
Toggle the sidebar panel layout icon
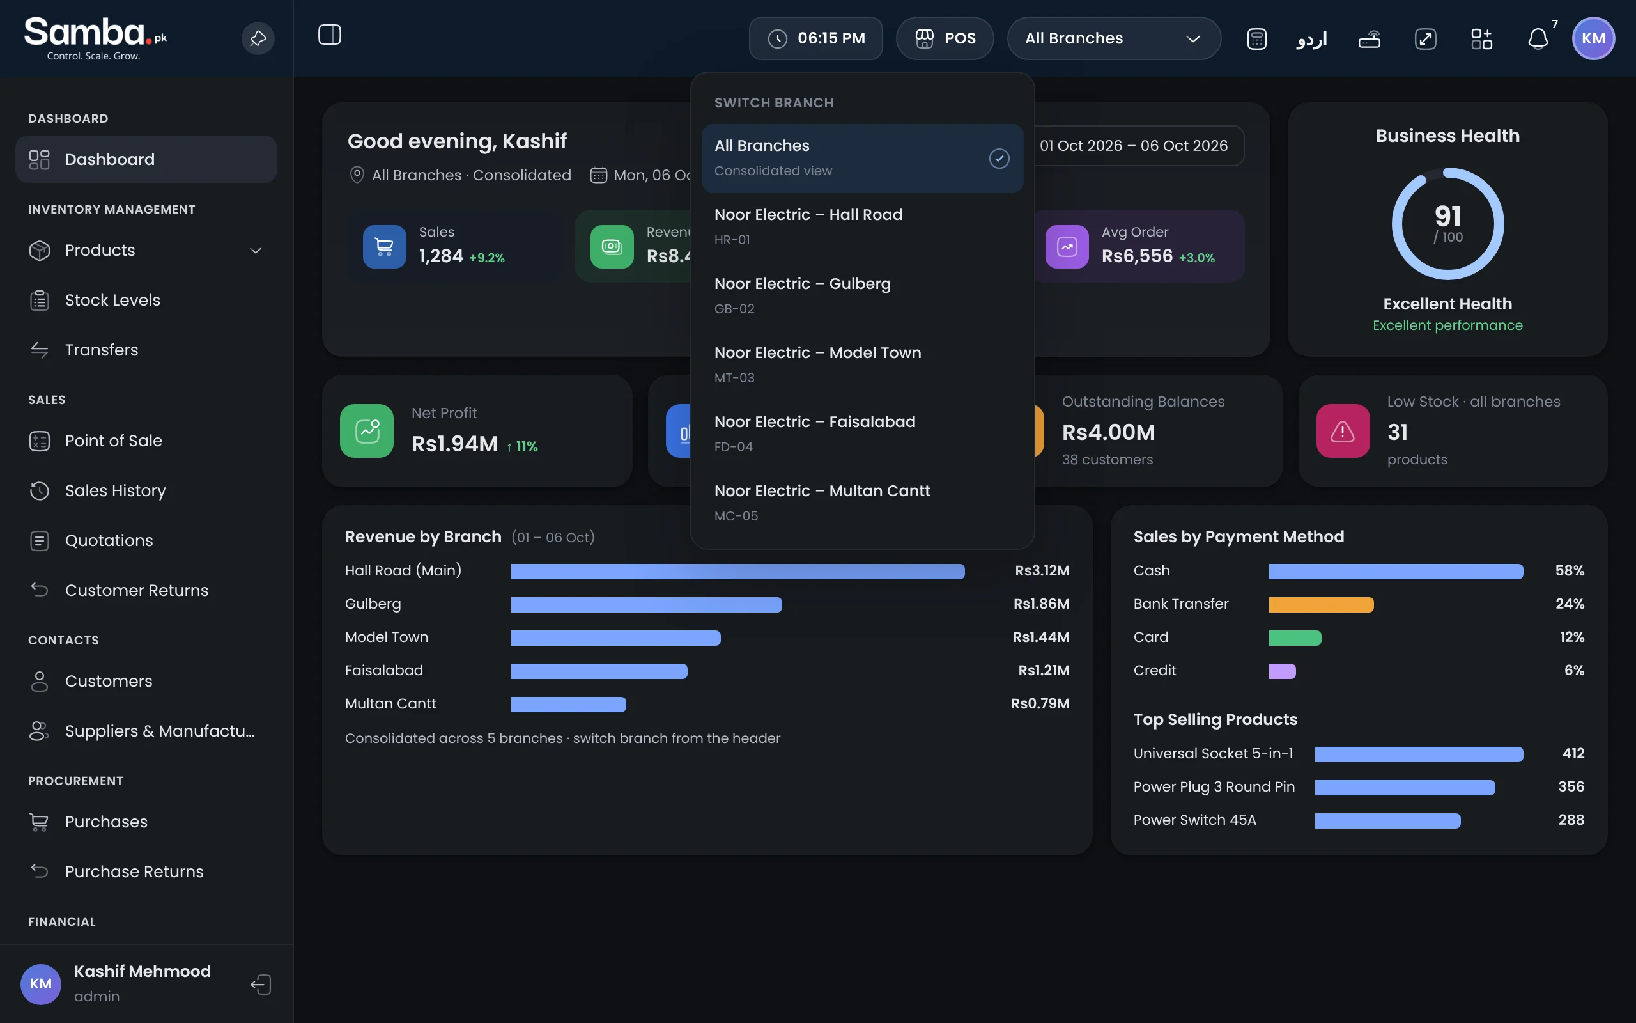pyautogui.click(x=330, y=35)
